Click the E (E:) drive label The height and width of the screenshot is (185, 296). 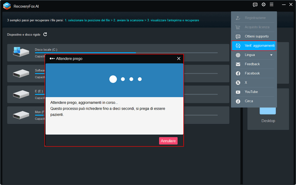[x=39, y=91]
